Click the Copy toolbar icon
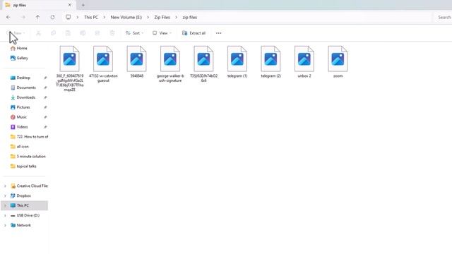 53,33
